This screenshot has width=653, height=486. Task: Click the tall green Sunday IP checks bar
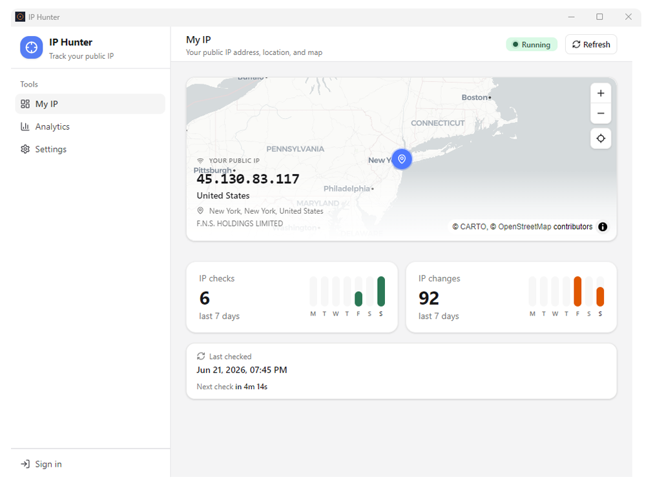click(x=380, y=291)
